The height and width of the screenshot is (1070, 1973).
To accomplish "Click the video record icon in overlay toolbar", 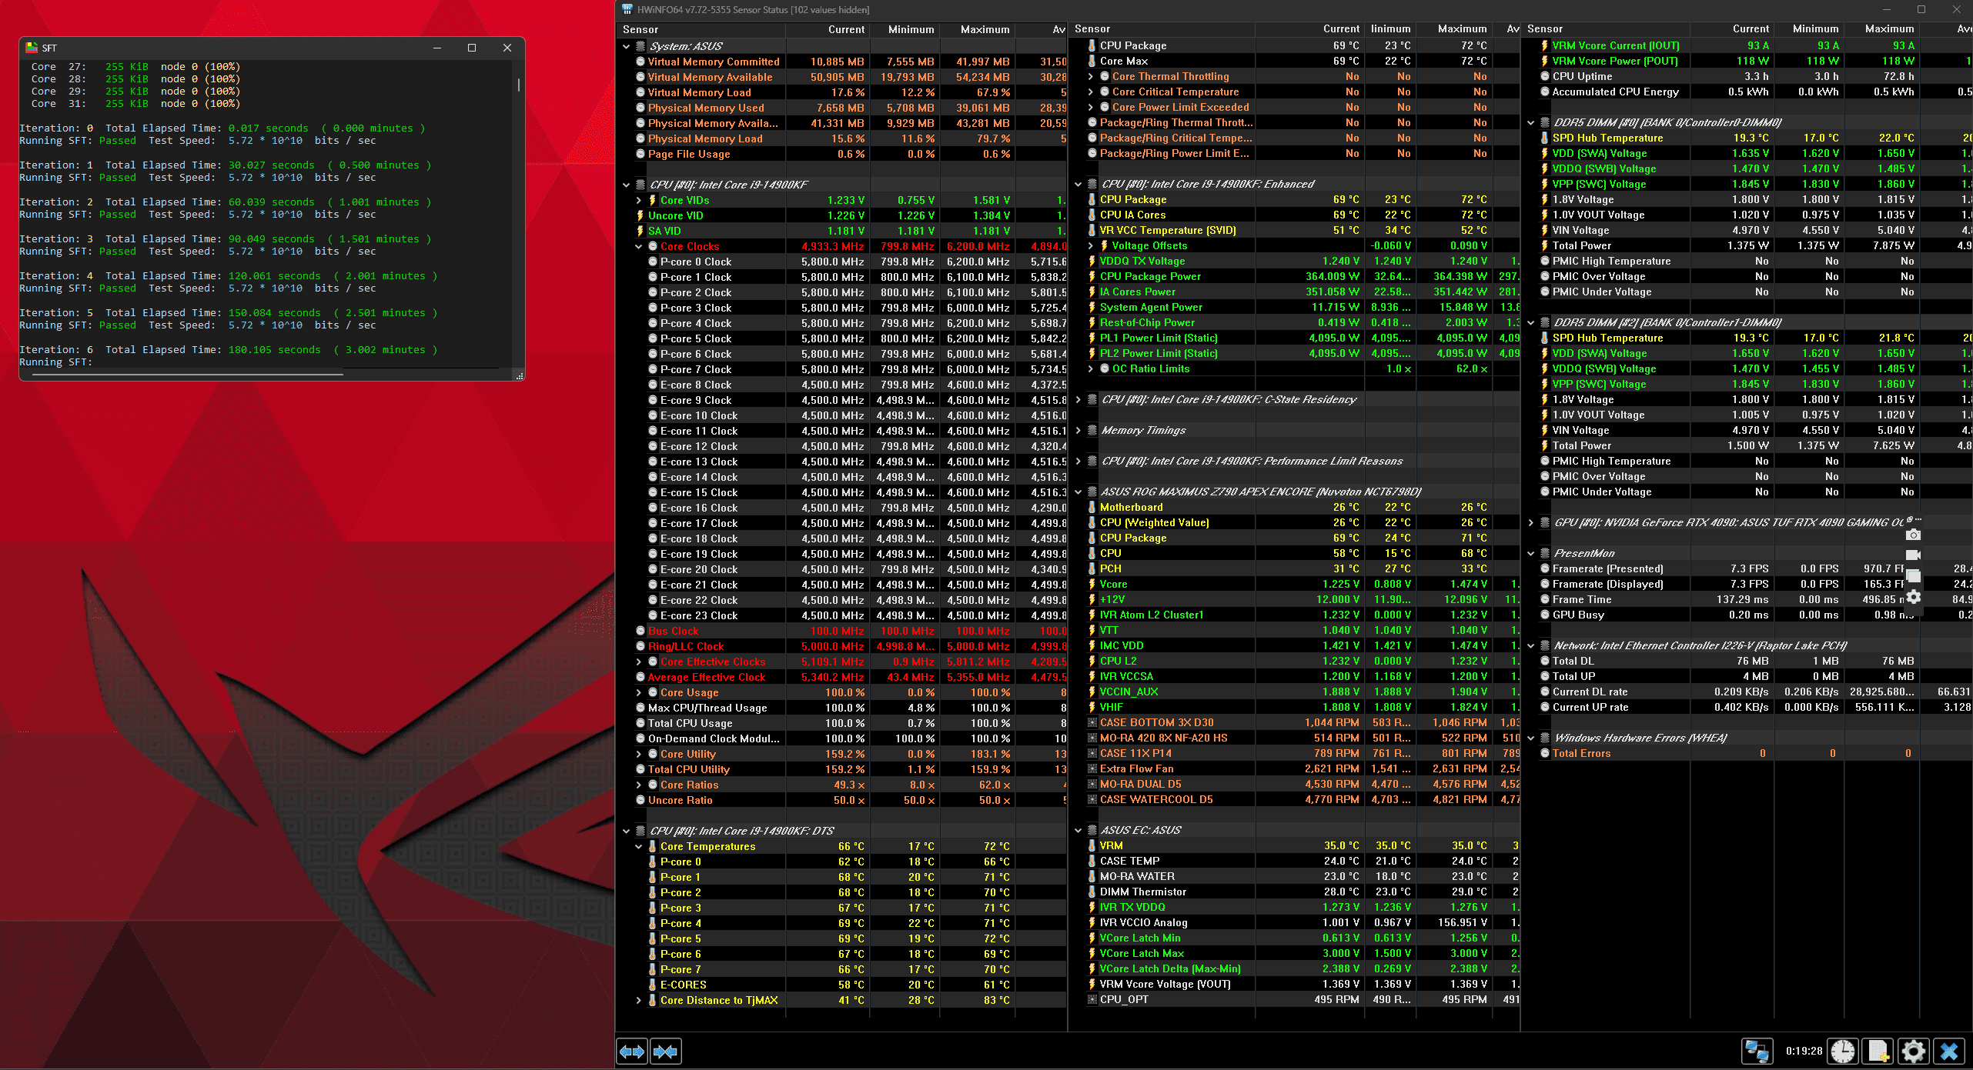I will click(x=1913, y=555).
